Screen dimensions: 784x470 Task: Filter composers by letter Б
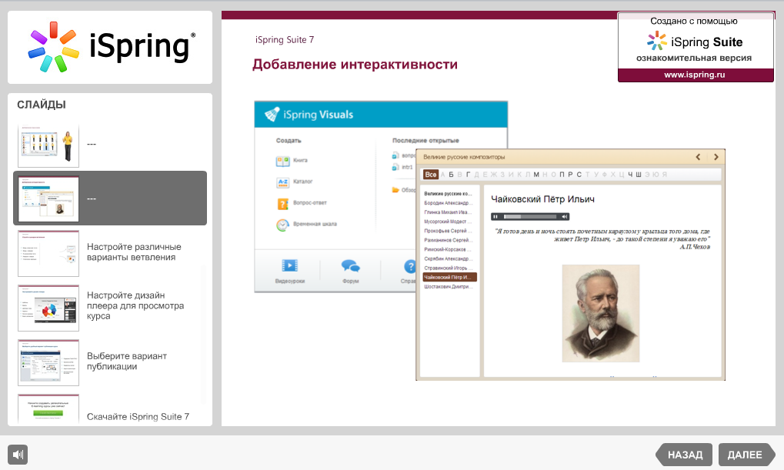point(451,175)
